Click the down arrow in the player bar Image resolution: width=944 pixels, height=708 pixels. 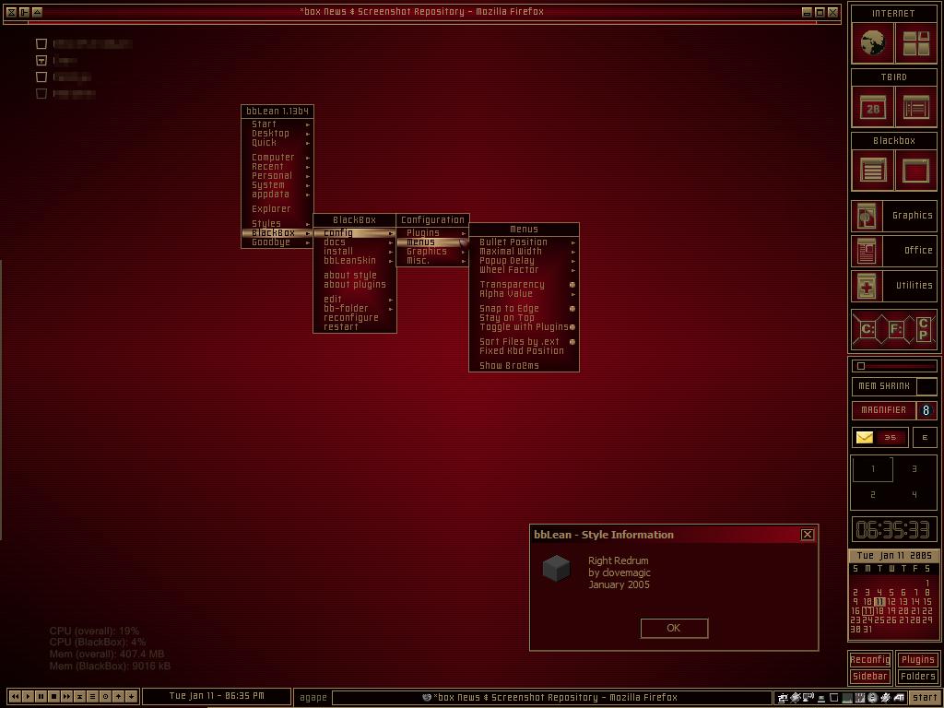coord(131,697)
